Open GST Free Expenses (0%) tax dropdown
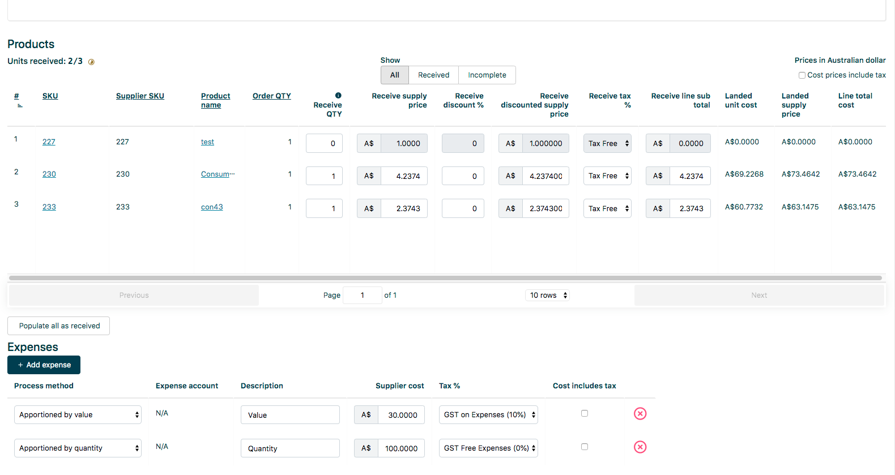This screenshot has height=475, width=895. click(x=488, y=448)
